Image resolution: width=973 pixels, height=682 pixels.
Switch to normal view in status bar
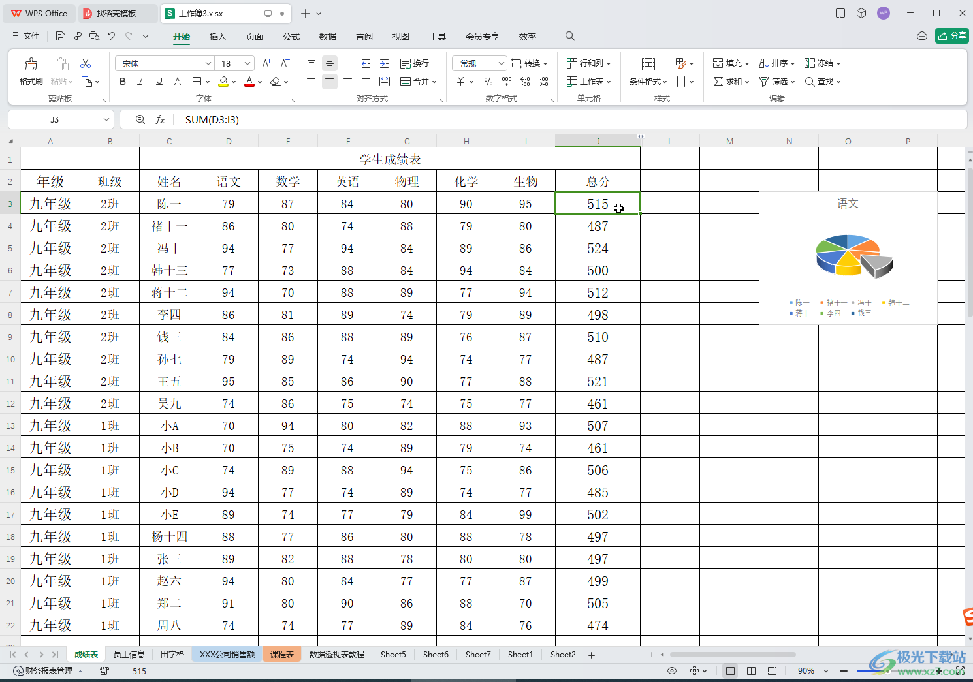coord(730,671)
